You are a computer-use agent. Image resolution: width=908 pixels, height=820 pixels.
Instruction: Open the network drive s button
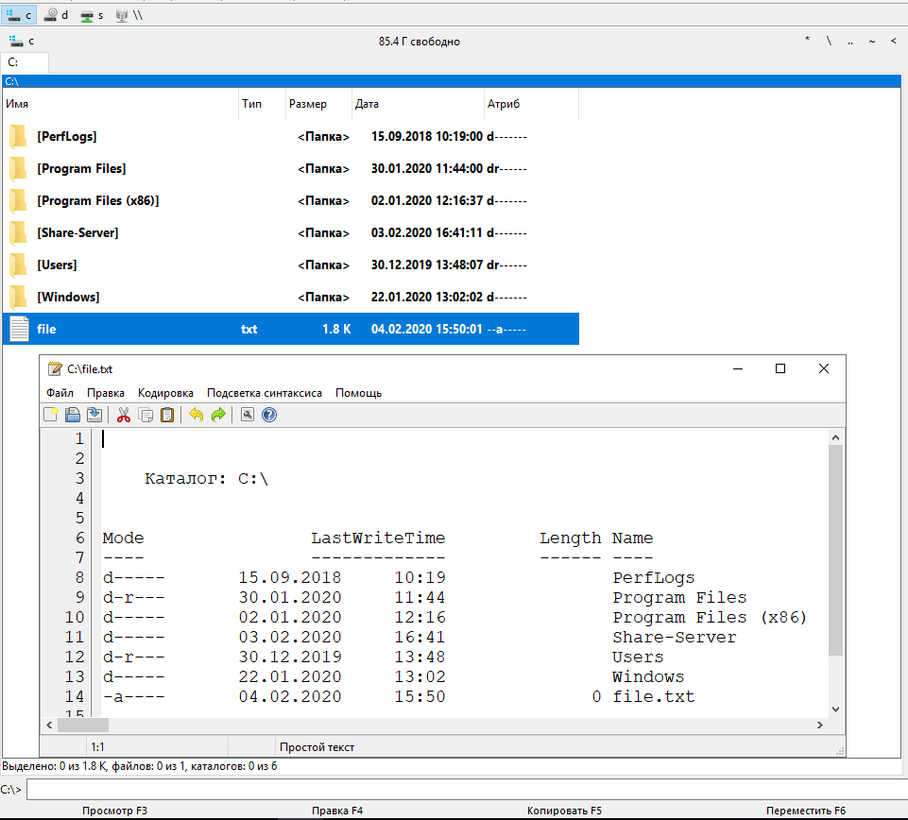click(x=92, y=16)
